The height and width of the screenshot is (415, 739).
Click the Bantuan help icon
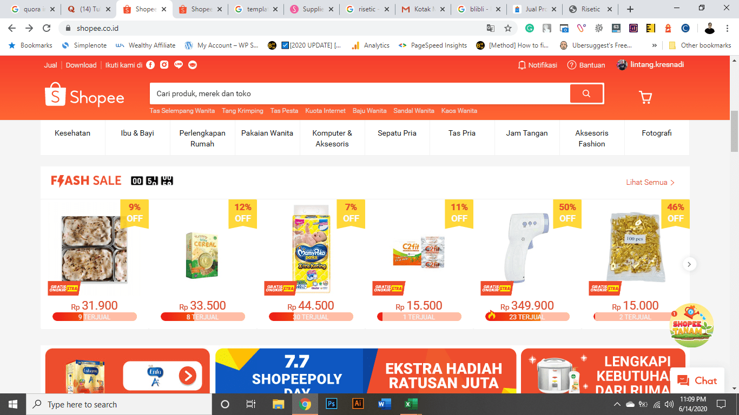pyautogui.click(x=572, y=65)
